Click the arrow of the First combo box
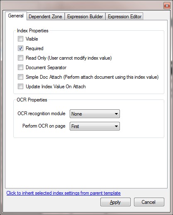 click(x=116, y=126)
